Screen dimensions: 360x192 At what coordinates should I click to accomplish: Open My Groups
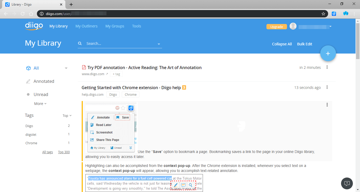[115, 26]
